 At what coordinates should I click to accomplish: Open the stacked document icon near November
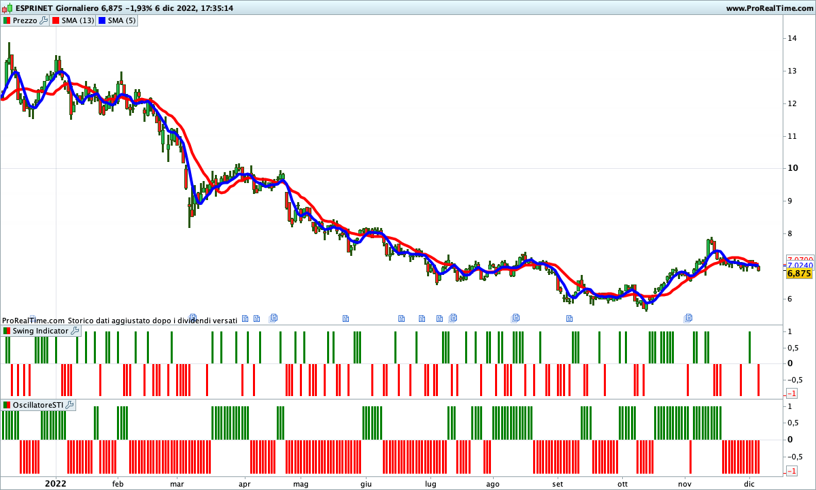[x=688, y=318]
